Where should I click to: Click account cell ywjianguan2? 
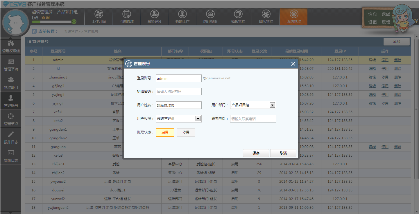[58, 208]
